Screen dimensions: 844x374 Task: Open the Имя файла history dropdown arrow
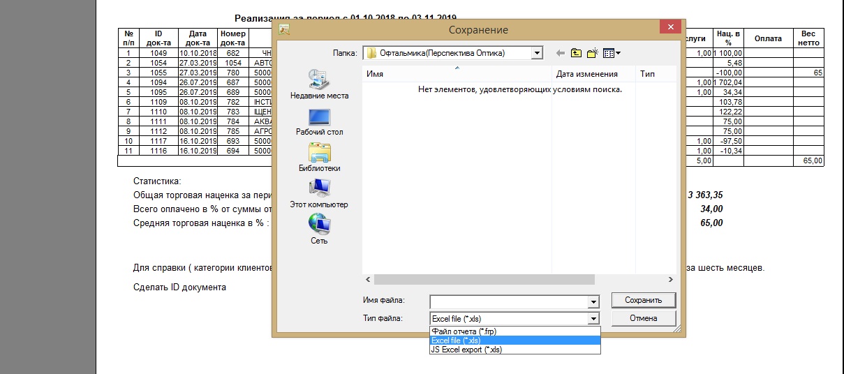tap(593, 302)
